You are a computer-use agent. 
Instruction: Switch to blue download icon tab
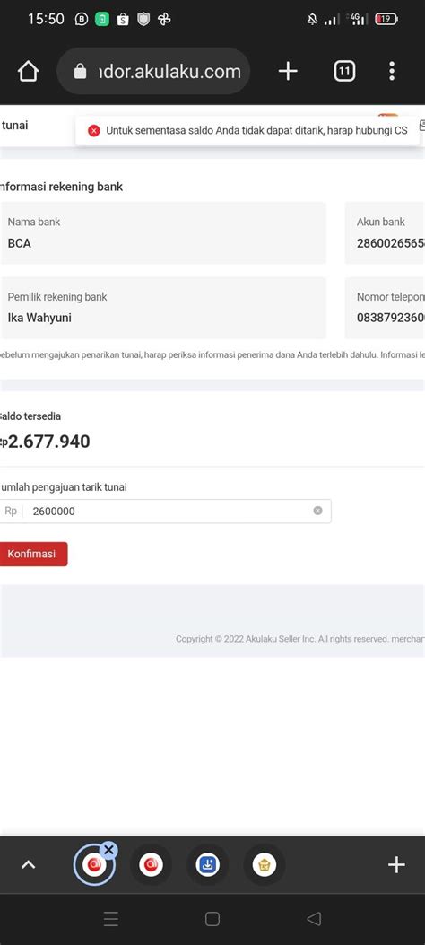208,865
